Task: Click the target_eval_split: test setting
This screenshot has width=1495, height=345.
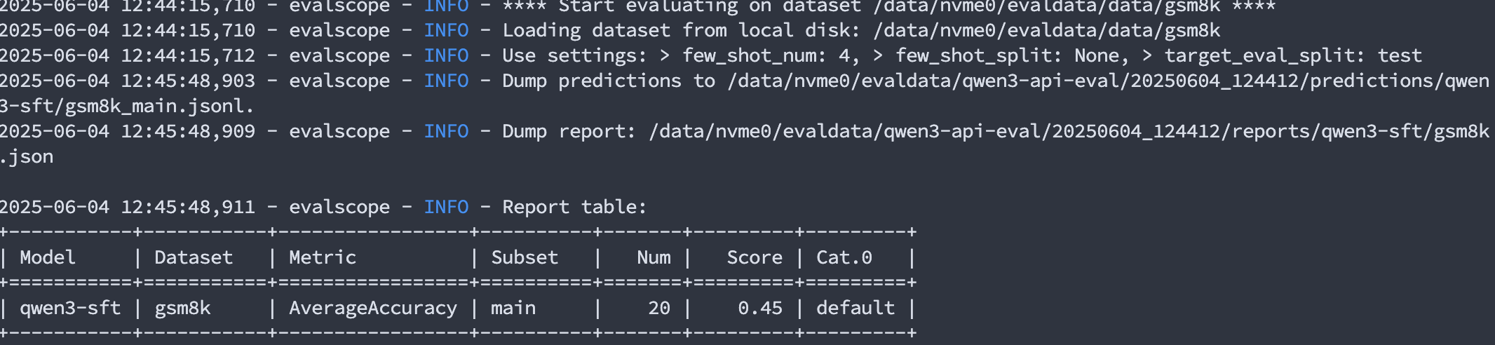Action: click(1293, 55)
